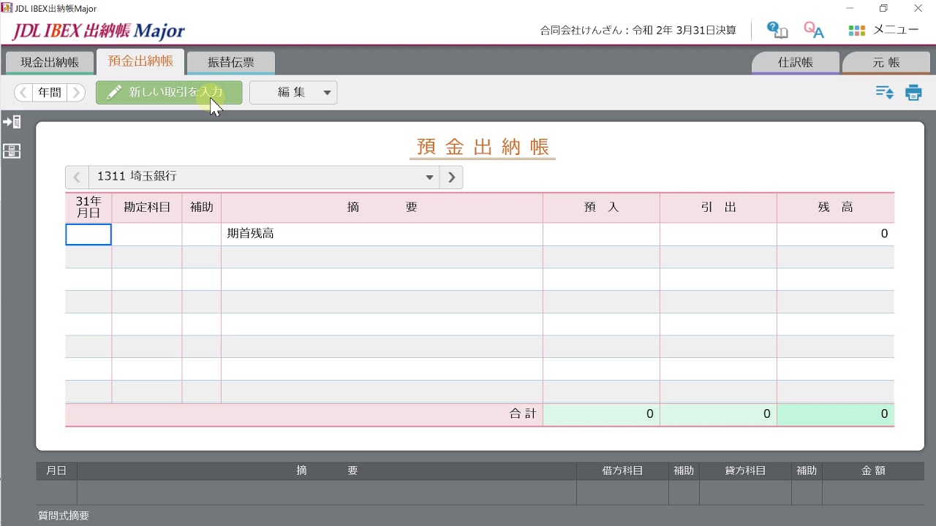Restore down the application window
This screenshot has height=526, width=936.
tap(883, 8)
